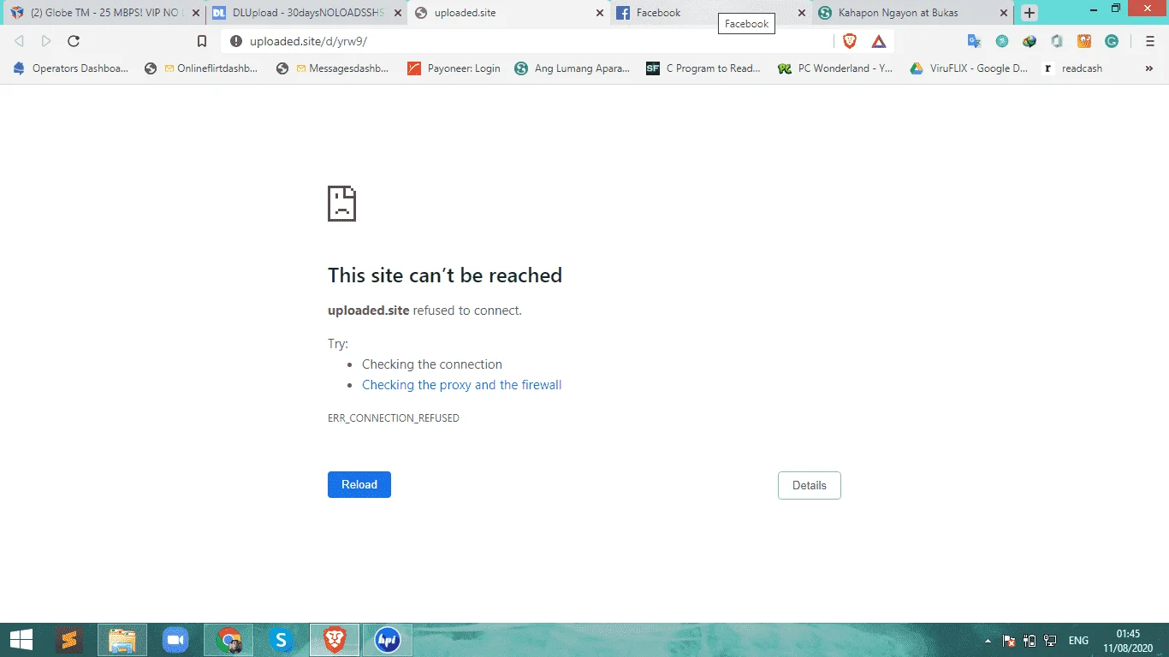Select the uploaded.site tab
The height and width of the screenshot is (657, 1169).
pyautogui.click(x=508, y=13)
